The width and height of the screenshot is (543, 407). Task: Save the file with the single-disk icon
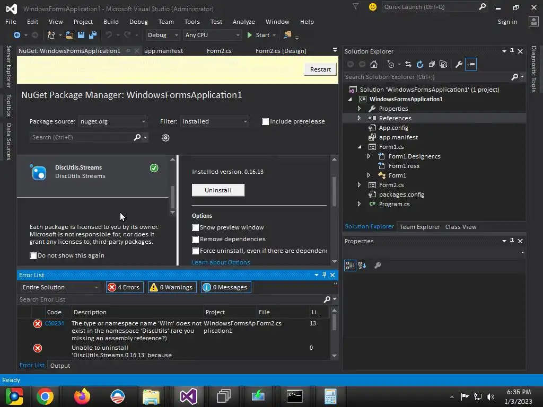click(81, 35)
